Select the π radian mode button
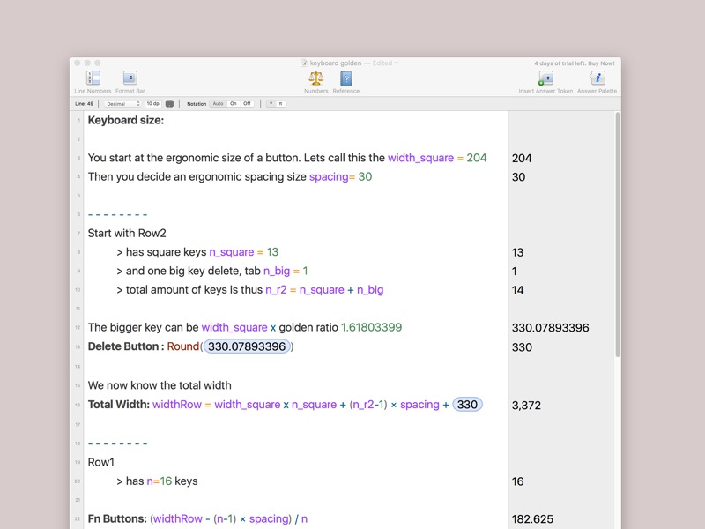Viewport: 705px width, 529px height. click(280, 104)
